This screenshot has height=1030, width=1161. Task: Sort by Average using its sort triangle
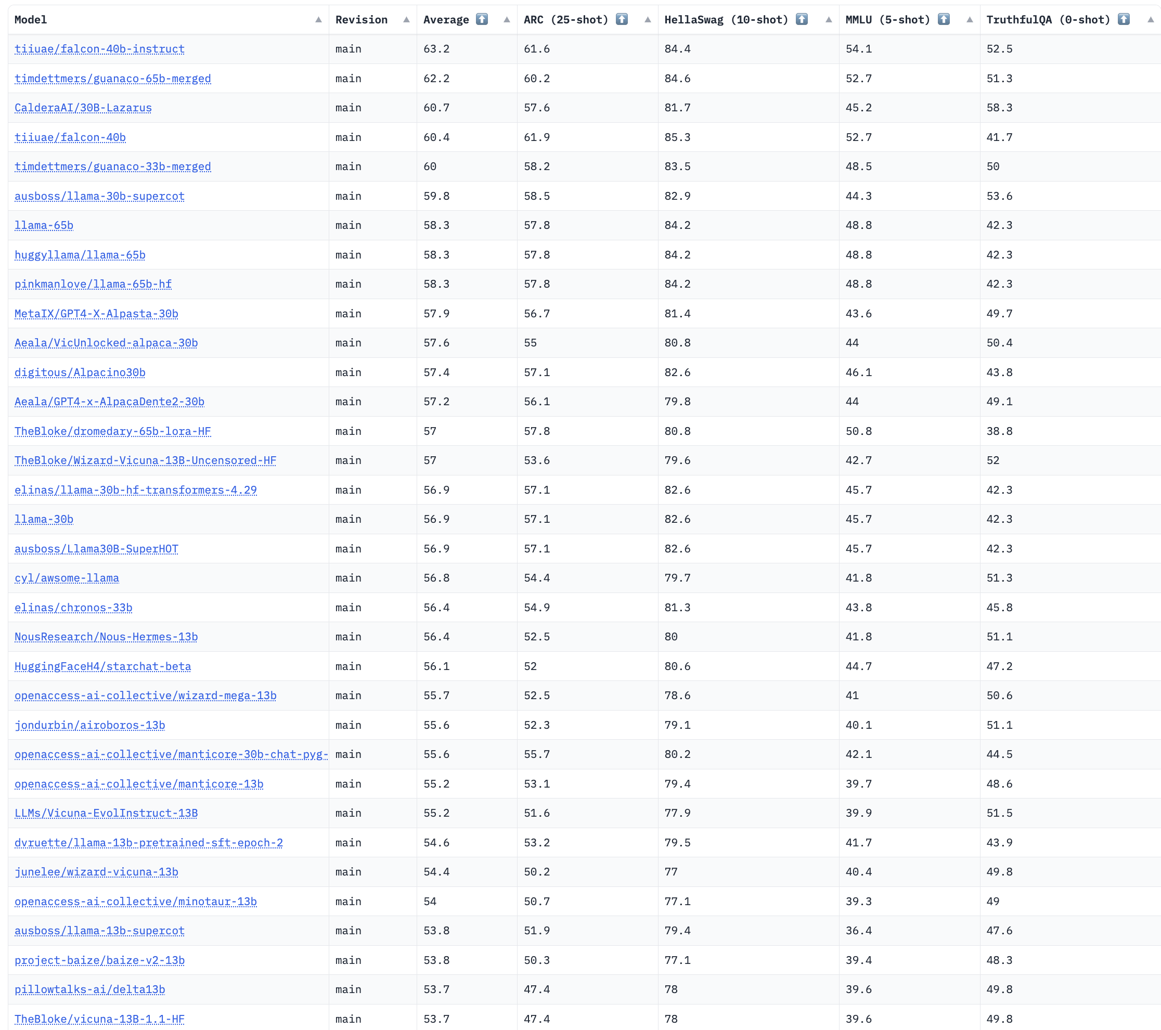[x=507, y=20]
